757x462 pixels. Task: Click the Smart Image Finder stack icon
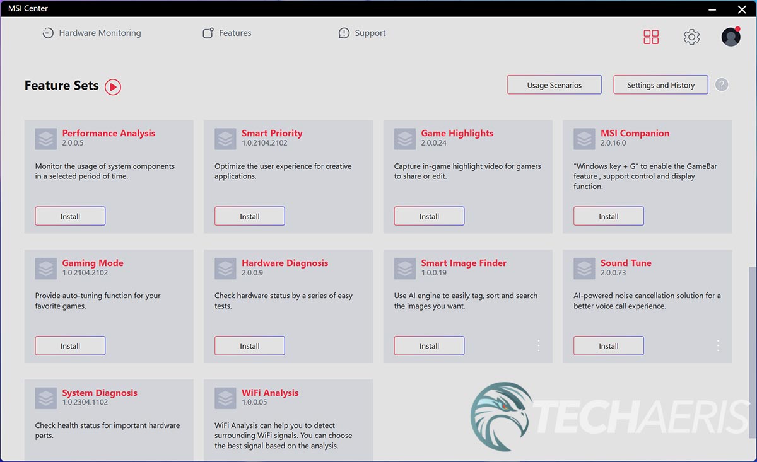point(405,269)
